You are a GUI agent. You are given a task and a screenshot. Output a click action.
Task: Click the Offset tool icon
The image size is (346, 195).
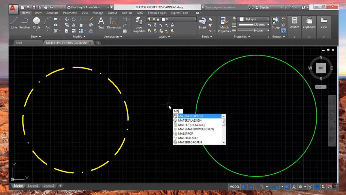(x=91, y=31)
